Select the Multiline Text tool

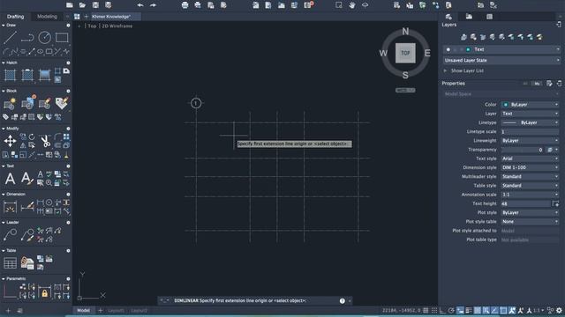coord(10,178)
